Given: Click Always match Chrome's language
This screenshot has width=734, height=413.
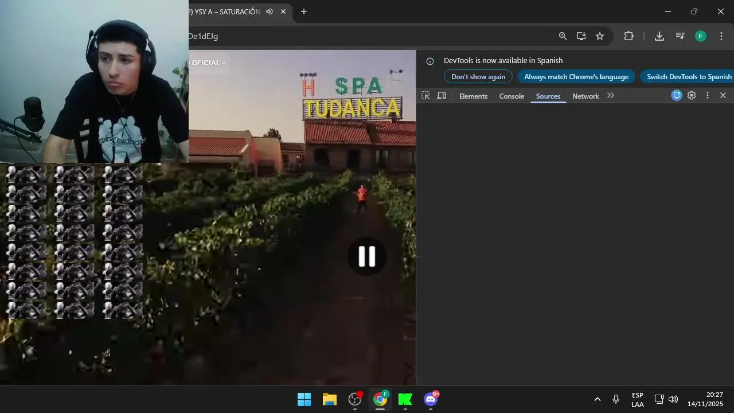Looking at the screenshot, I should 576,77.
